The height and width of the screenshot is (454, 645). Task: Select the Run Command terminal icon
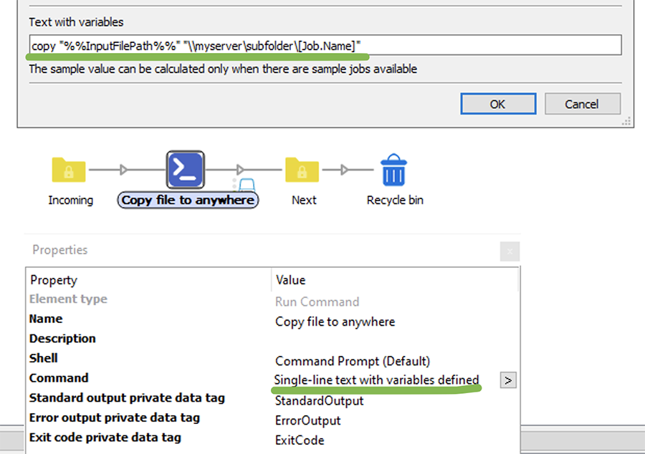point(186,170)
